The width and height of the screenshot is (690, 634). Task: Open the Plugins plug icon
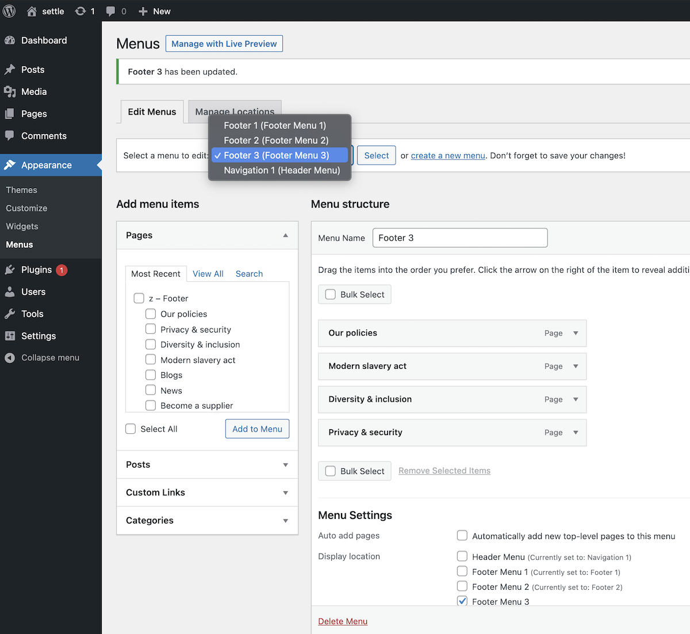(10, 270)
